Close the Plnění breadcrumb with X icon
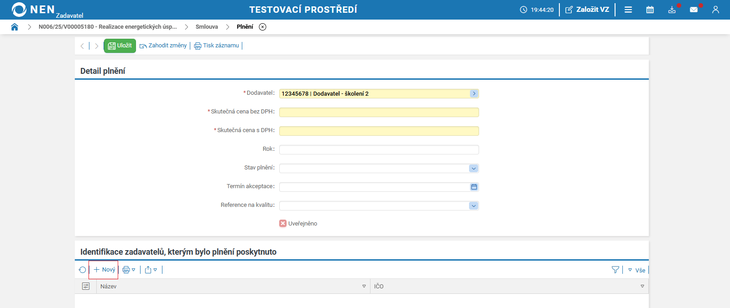 [263, 27]
